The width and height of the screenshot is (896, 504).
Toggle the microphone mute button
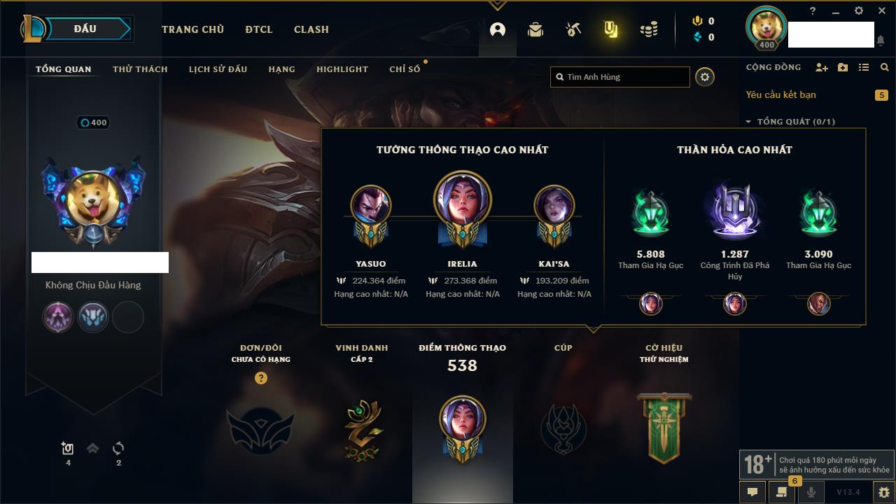click(x=811, y=492)
